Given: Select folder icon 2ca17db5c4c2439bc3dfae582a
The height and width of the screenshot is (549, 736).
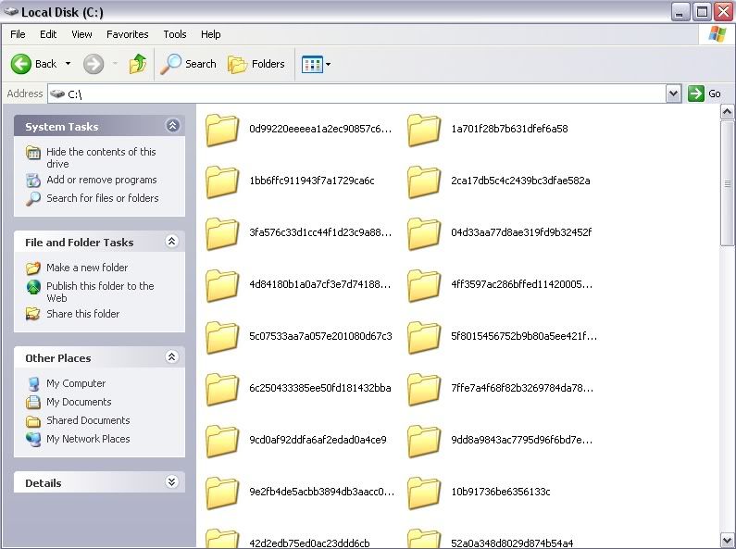Looking at the screenshot, I should (424, 181).
